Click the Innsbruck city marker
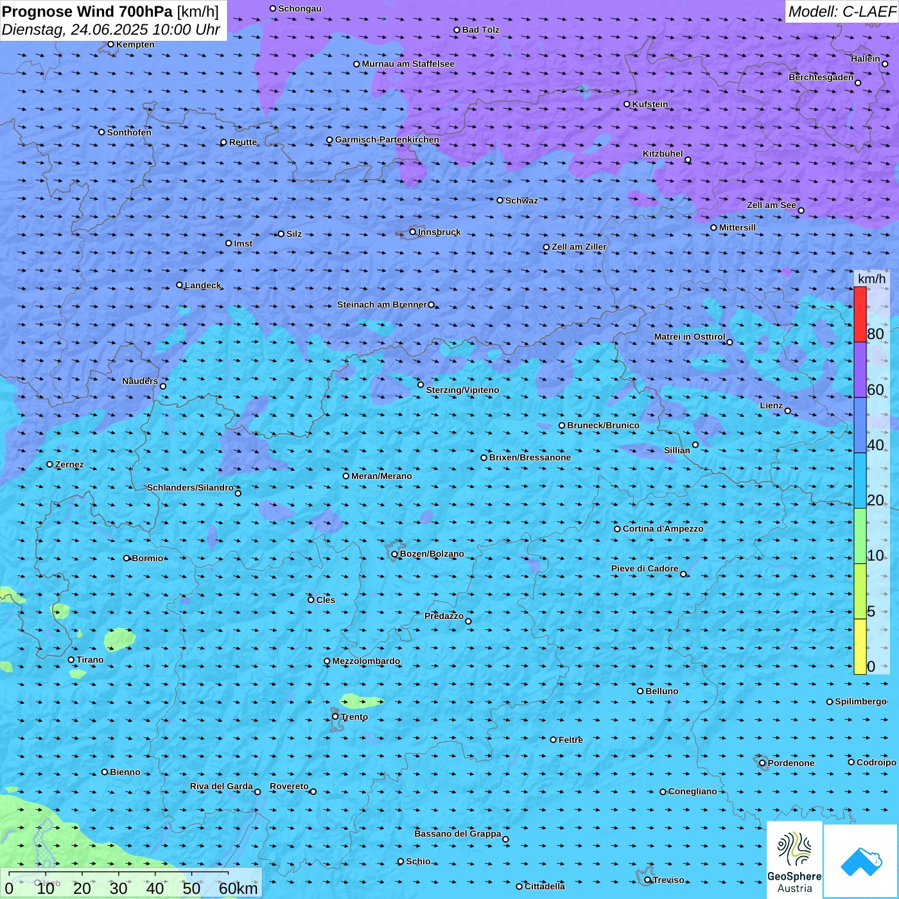This screenshot has height=899, width=899. (413, 232)
